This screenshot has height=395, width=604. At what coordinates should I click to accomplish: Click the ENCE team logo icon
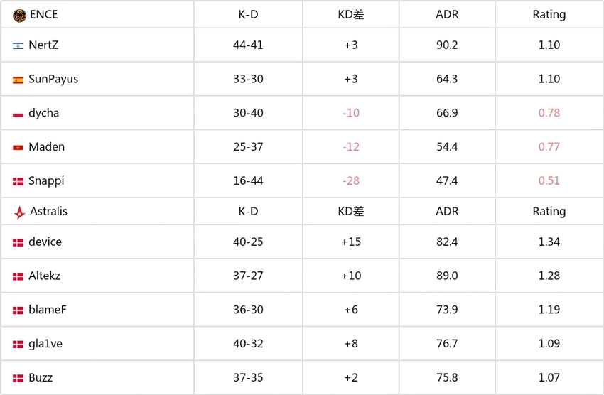pyautogui.click(x=19, y=15)
